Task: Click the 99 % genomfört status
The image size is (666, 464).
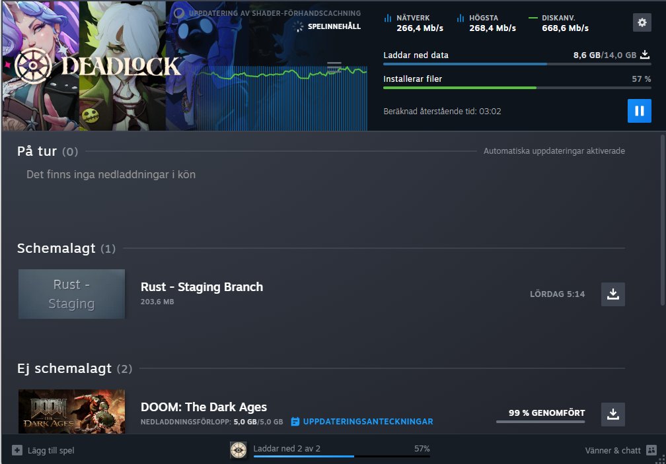Action: pyautogui.click(x=546, y=413)
